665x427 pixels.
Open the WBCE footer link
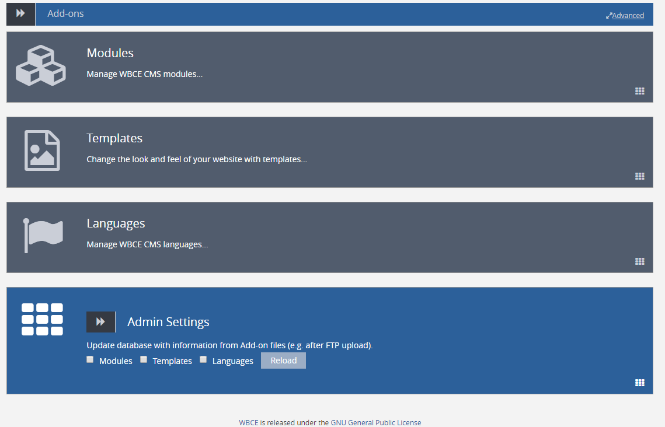(249, 423)
